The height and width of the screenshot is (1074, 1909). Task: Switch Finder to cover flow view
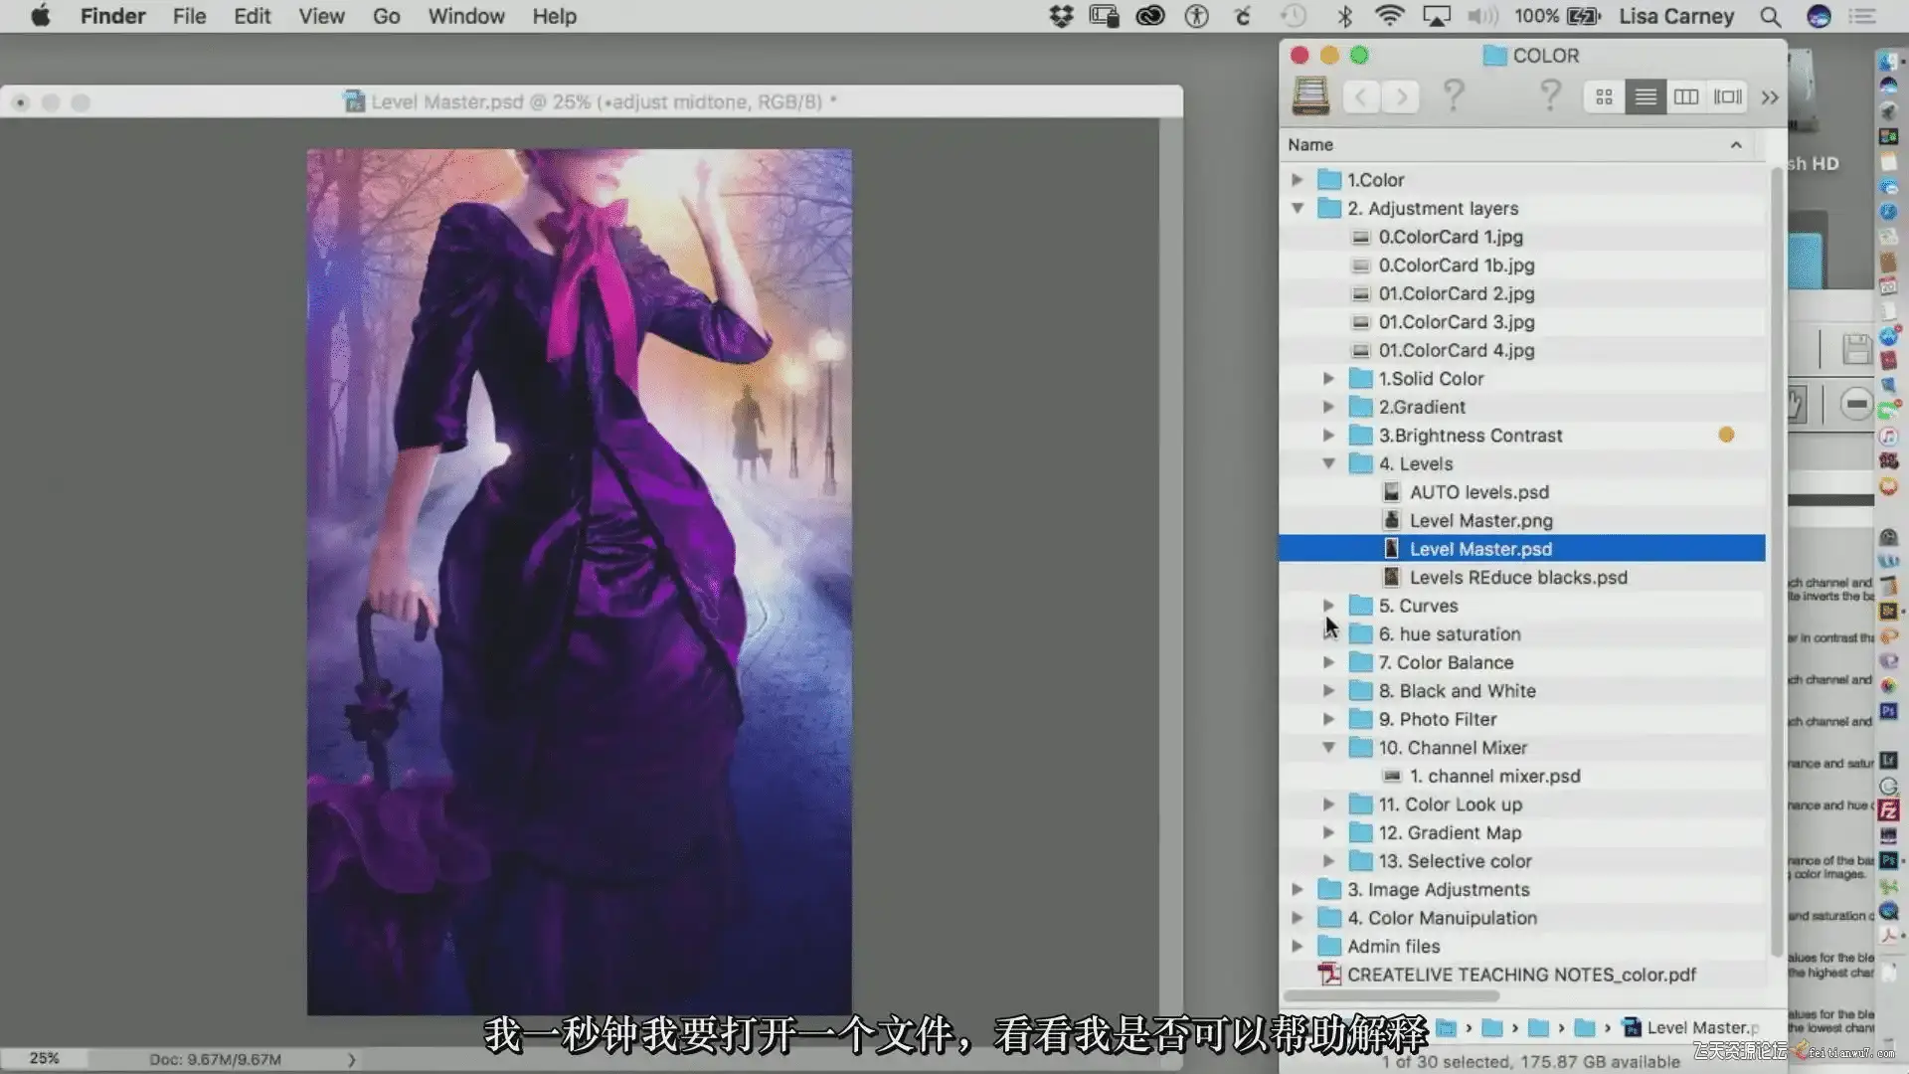tap(1728, 96)
